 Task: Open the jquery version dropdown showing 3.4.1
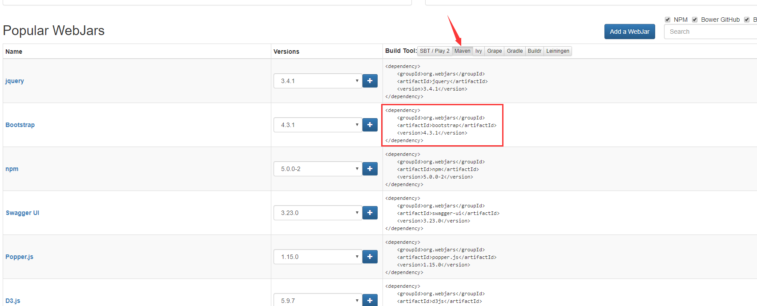pyautogui.click(x=318, y=81)
